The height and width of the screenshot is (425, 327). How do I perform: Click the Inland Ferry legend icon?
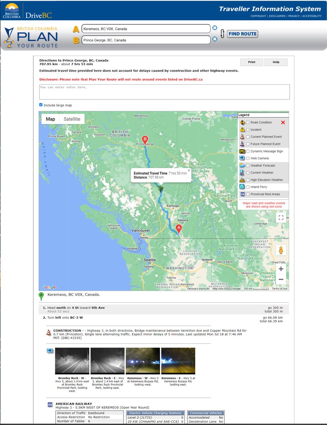pyautogui.click(x=242, y=187)
